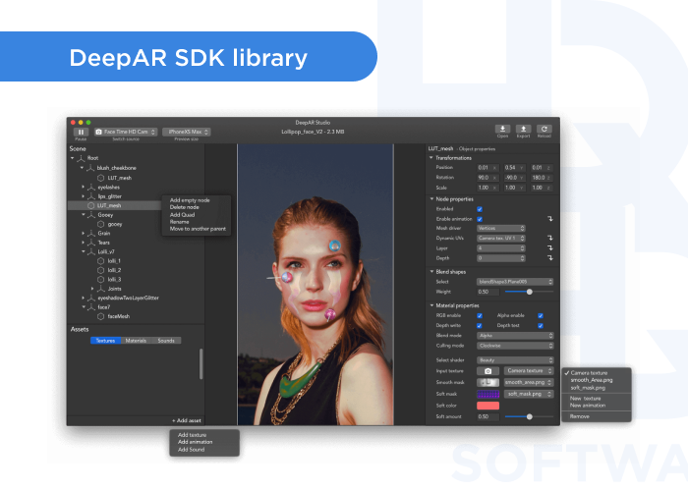
Task: Choose Rename from context menu
Action: click(179, 222)
